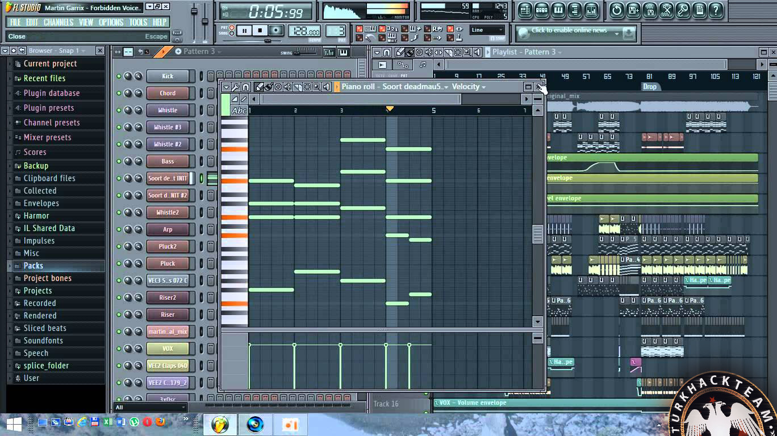Open the Playlist view from top toolbar
This screenshot has width=777, height=436.
point(525,10)
